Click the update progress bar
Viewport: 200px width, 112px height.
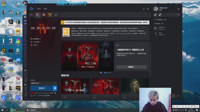40,93
